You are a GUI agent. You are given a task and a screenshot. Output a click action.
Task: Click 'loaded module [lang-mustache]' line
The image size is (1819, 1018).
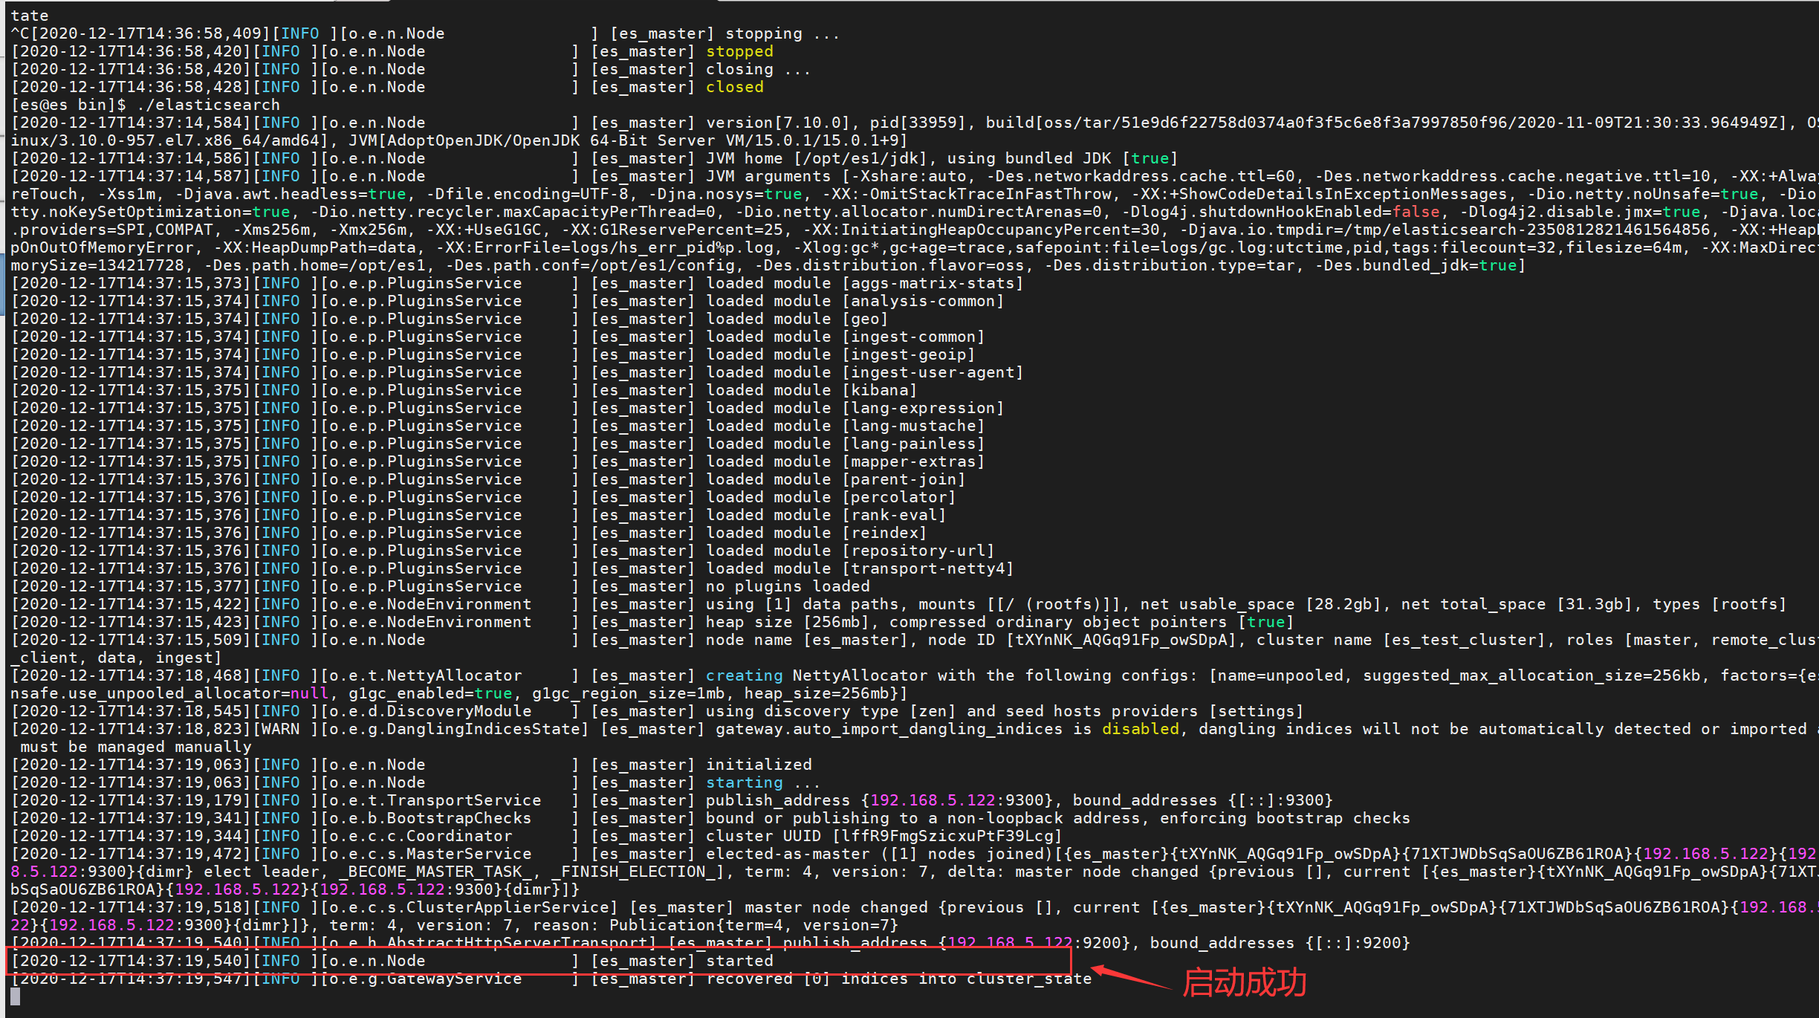pos(845,426)
